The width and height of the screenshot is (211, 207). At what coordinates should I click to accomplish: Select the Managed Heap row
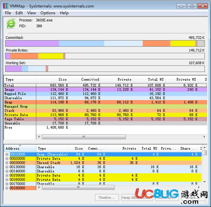[105, 106]
